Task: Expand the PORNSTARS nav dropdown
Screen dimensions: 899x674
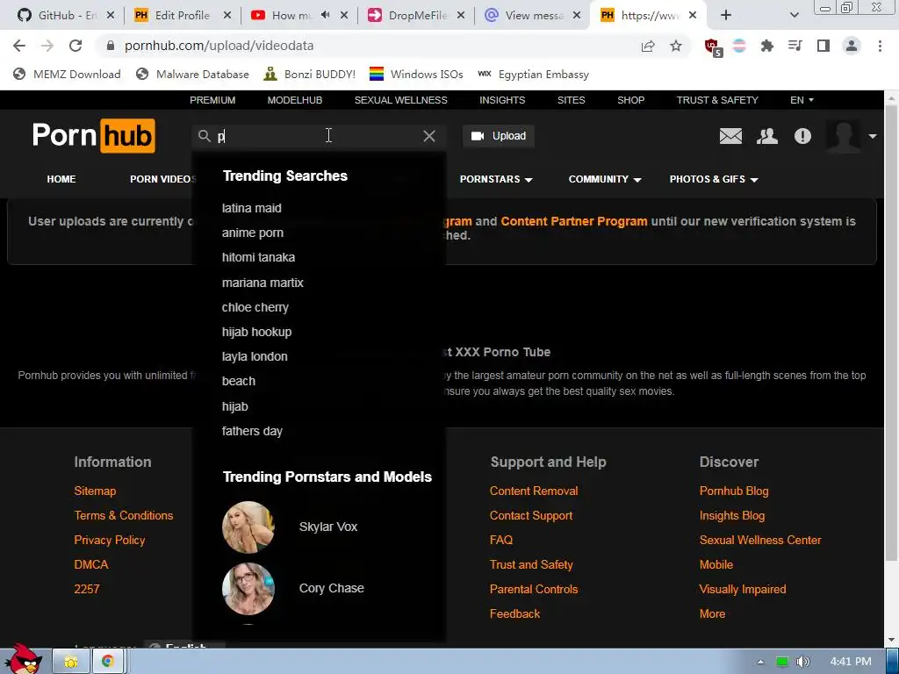Action: tap(496, 179)
